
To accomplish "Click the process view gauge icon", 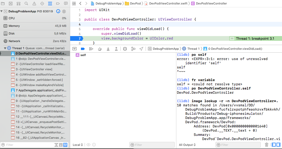I will coord(58,11).
